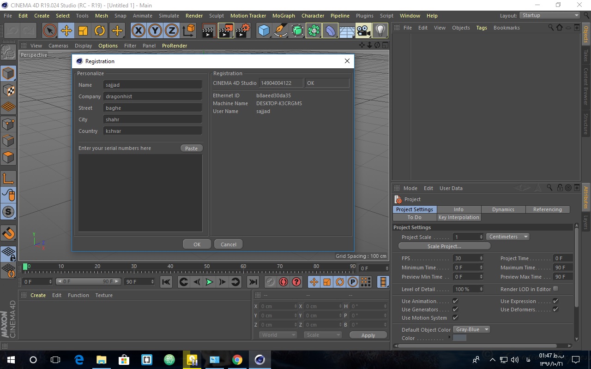Click Apply in coordinates panel

coord(368,335)
